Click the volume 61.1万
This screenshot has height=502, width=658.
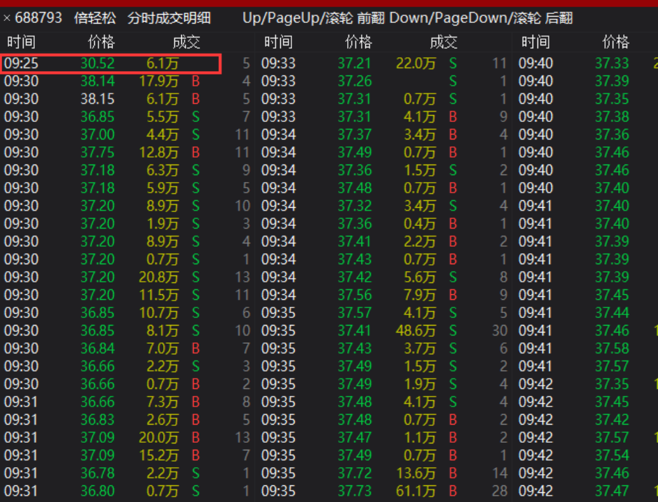pyautogui.click(x=416, y=491)
